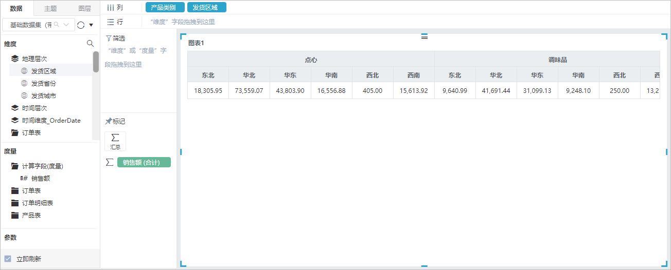671x270 pixels.
Task: Click the 发货区域 column pill
Action: (206, 8)
